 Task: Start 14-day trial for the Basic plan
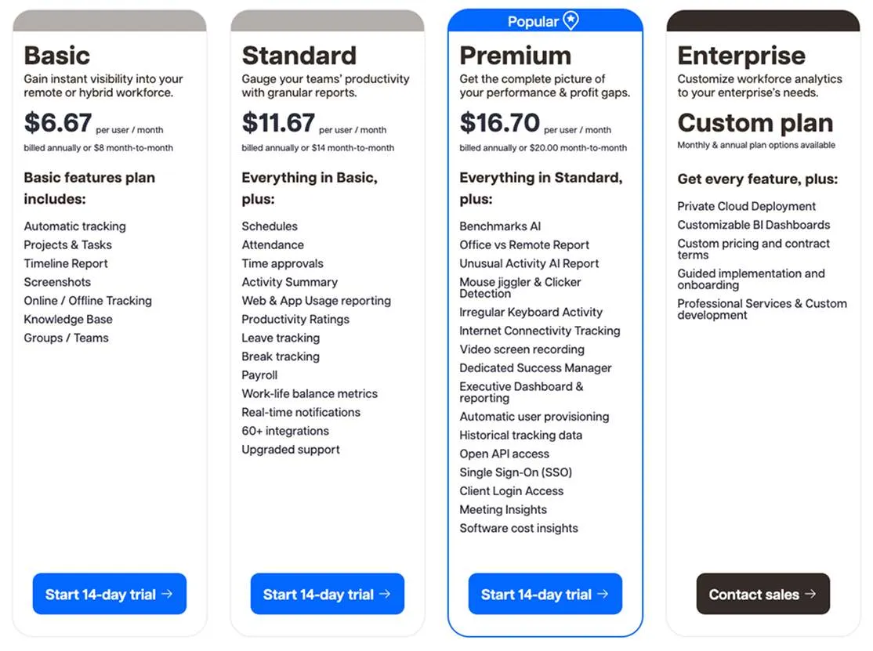coord(109,594)
